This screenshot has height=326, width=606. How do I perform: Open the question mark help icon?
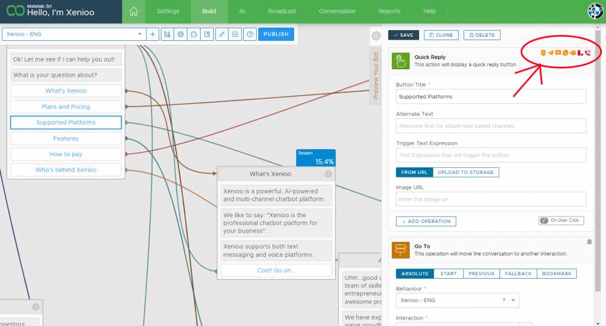pyautogui.click(x=250, y=34)
